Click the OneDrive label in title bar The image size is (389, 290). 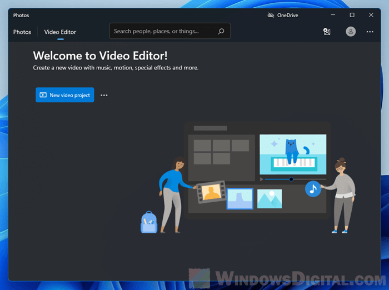[287, 16]
